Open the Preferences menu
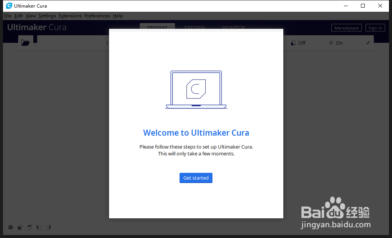The image size is (392, 238). click(97, 16)
